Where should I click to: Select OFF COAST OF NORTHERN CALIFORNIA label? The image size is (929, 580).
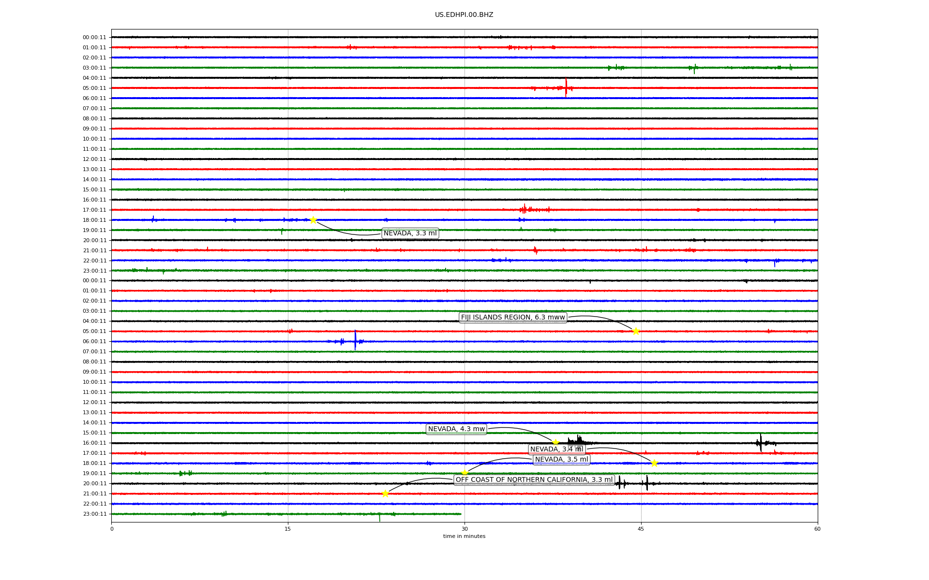click(x=534, y=480)
